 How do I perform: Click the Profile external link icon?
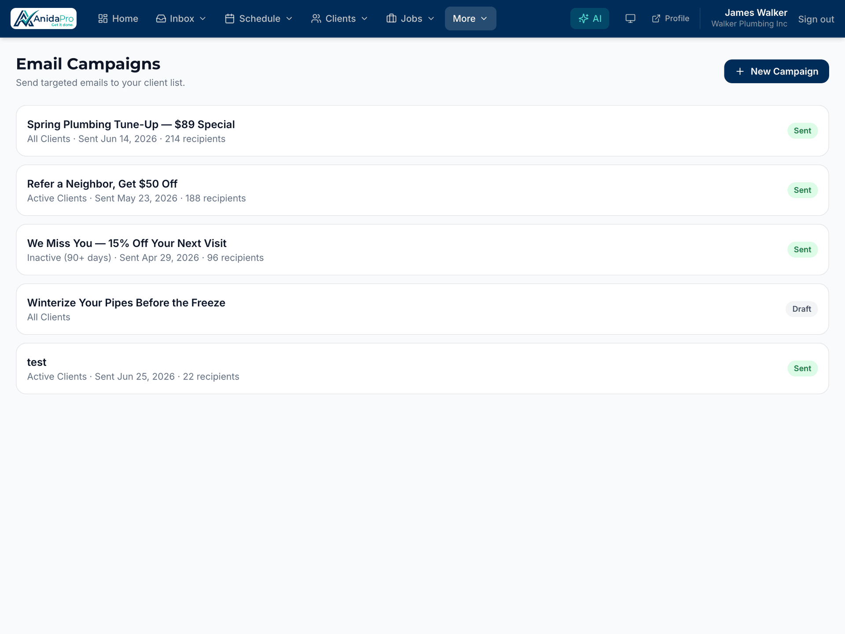(x=656, y=18)
